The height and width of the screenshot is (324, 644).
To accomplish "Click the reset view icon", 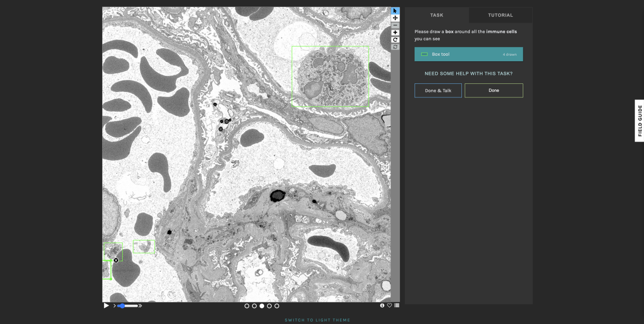I will [395, 47].
